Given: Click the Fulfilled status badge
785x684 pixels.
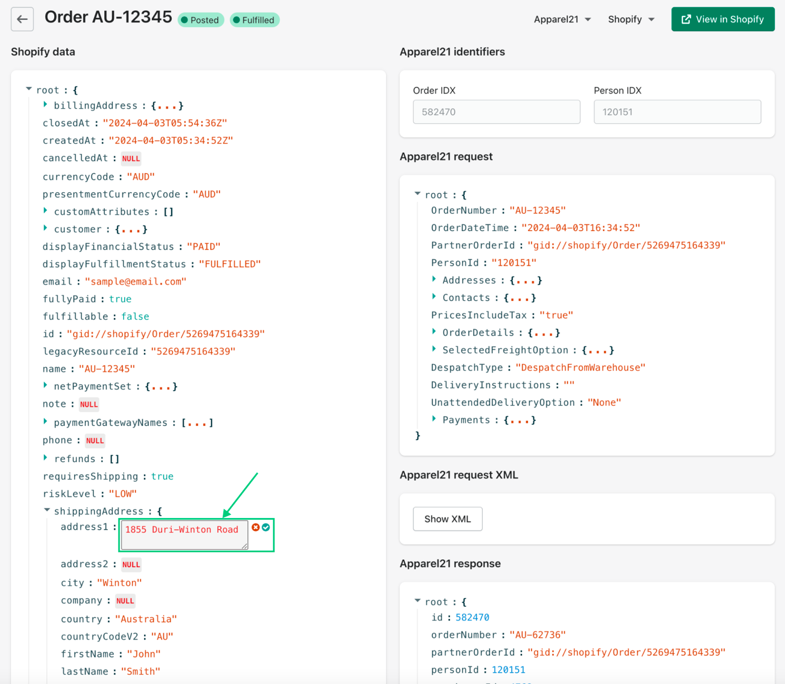Looking at the screenshot, I should [255, 20].
